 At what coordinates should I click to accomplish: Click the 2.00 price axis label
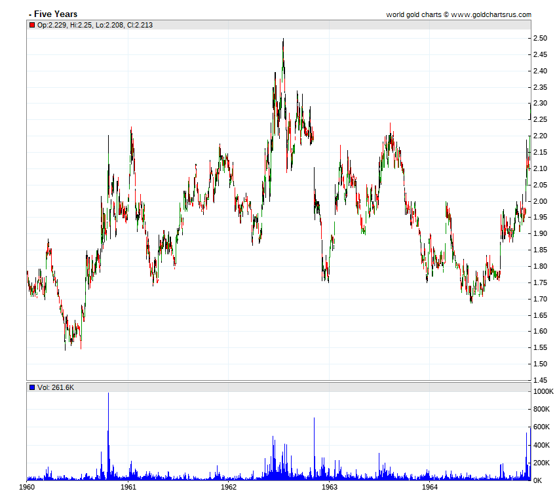click(540, 201)
